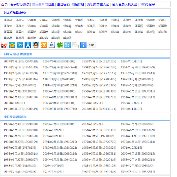This screenshot has width=177, height=177.
Task: Open date link 2013年1月11日(20130111)
Action: click(x=99, y=109)
